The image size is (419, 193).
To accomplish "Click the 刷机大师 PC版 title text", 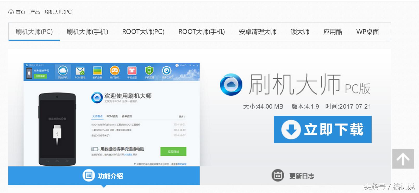I will click(309, 84).
